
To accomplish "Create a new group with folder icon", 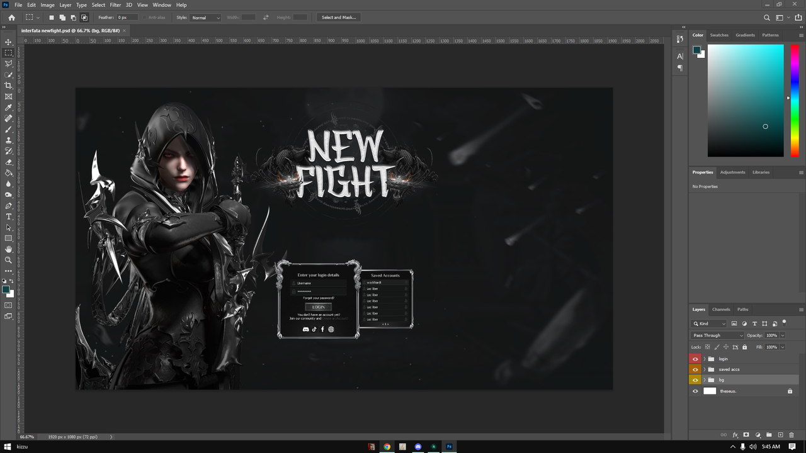I will point(769,435).
